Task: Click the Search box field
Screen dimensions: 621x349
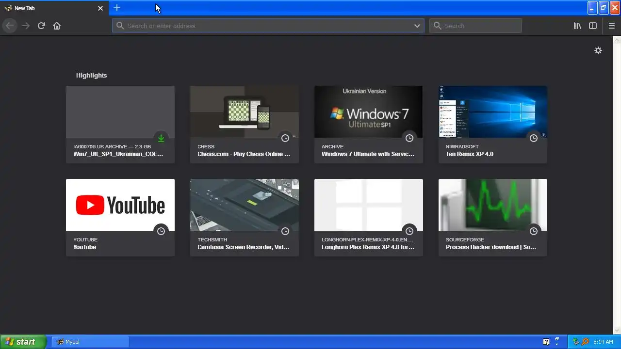Action: point(475,26)
